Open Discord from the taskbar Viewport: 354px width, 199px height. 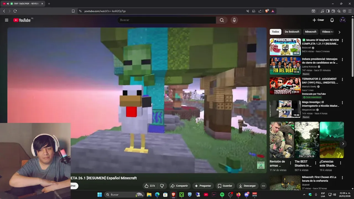click(246, 195)
